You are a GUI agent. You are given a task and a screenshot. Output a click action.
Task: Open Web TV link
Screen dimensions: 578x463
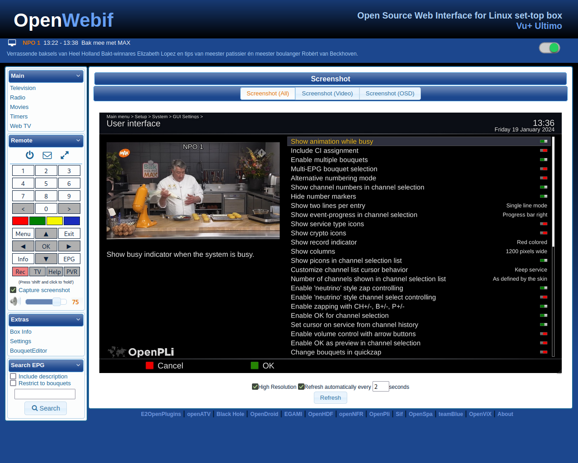tap(21, 126)
